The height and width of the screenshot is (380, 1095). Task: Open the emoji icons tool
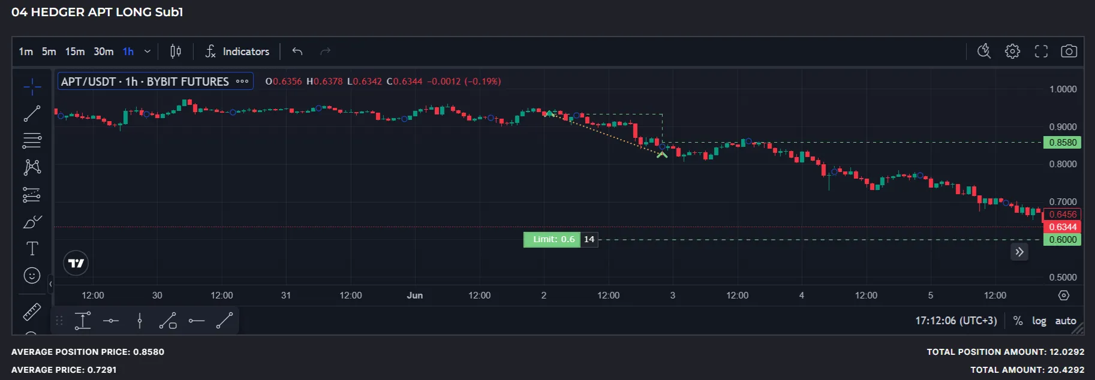(x=32, y=275)
